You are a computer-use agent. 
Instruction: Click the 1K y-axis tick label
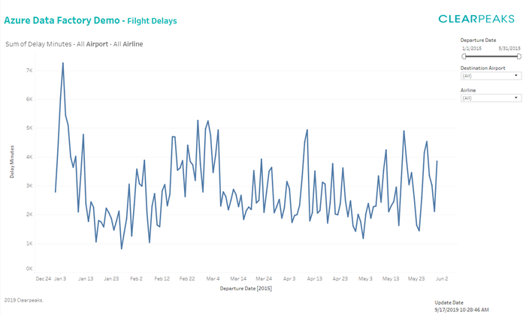click(29, 243)
